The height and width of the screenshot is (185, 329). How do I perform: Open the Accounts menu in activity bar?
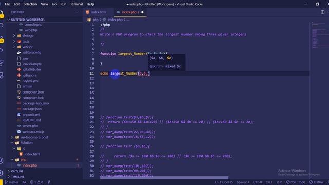coord(2,161)
